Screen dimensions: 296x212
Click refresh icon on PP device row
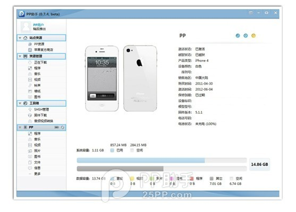click(63, 128)
